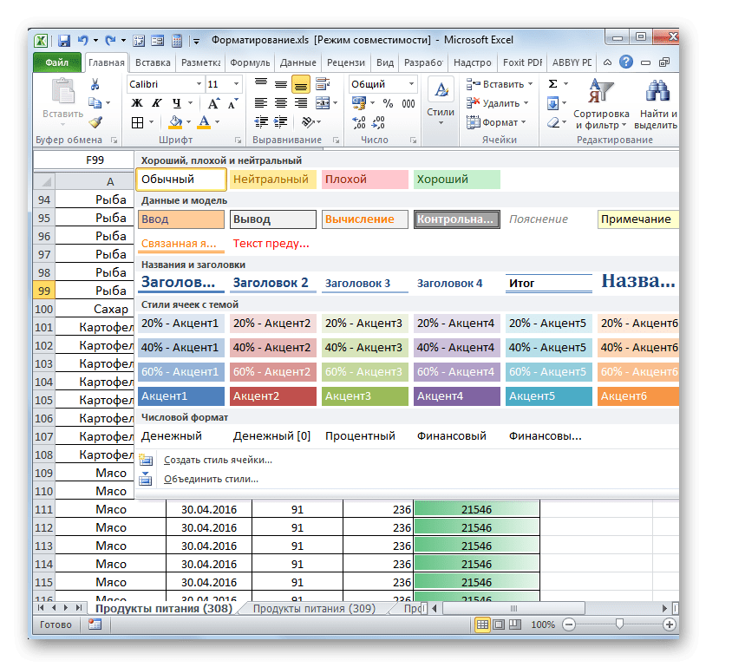Apply underline formatting (Ч)
Screen dimensions: 732x667
pyautogui.click(x=176, y=103)
